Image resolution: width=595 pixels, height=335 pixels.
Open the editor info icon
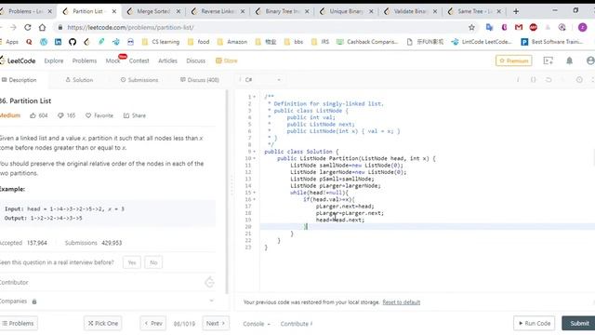point(518,80)
